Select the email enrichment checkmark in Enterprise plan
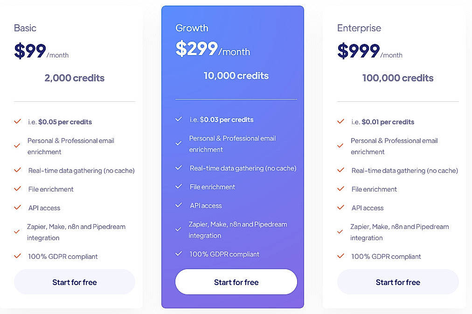 pos(341,145)
